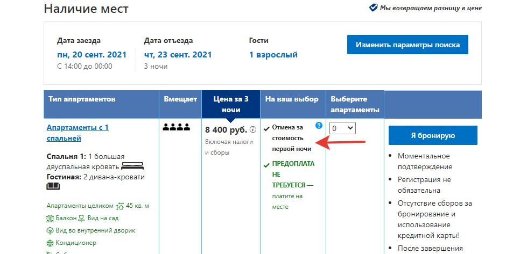Click guests value 1 взрослый
This screenshot has width=506, height=254.
tap(273, 55)
